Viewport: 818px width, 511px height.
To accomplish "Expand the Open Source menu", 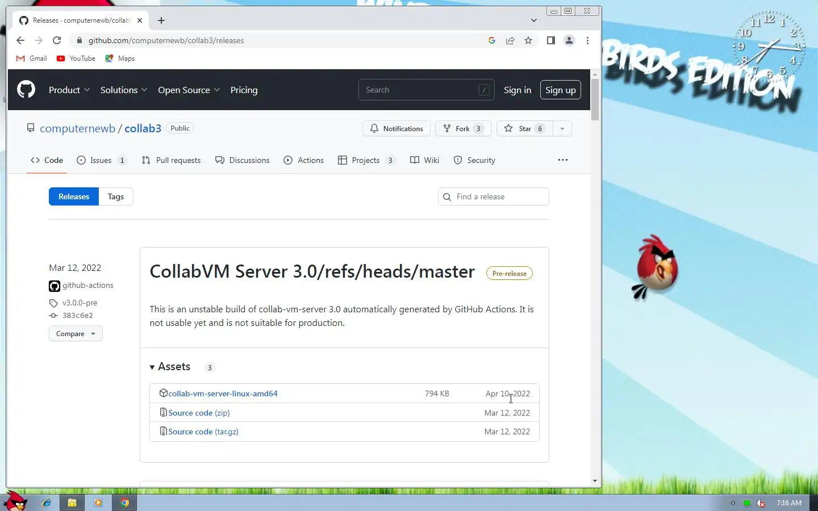I will [189, 90].
